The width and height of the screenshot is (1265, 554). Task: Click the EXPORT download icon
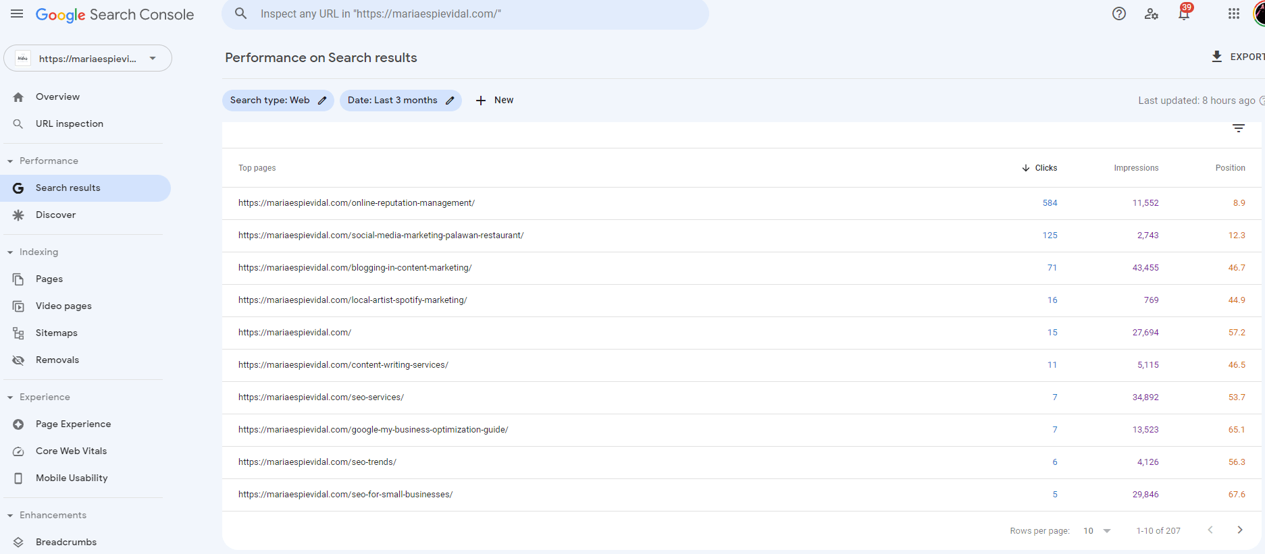click(x=1217, y=57)
